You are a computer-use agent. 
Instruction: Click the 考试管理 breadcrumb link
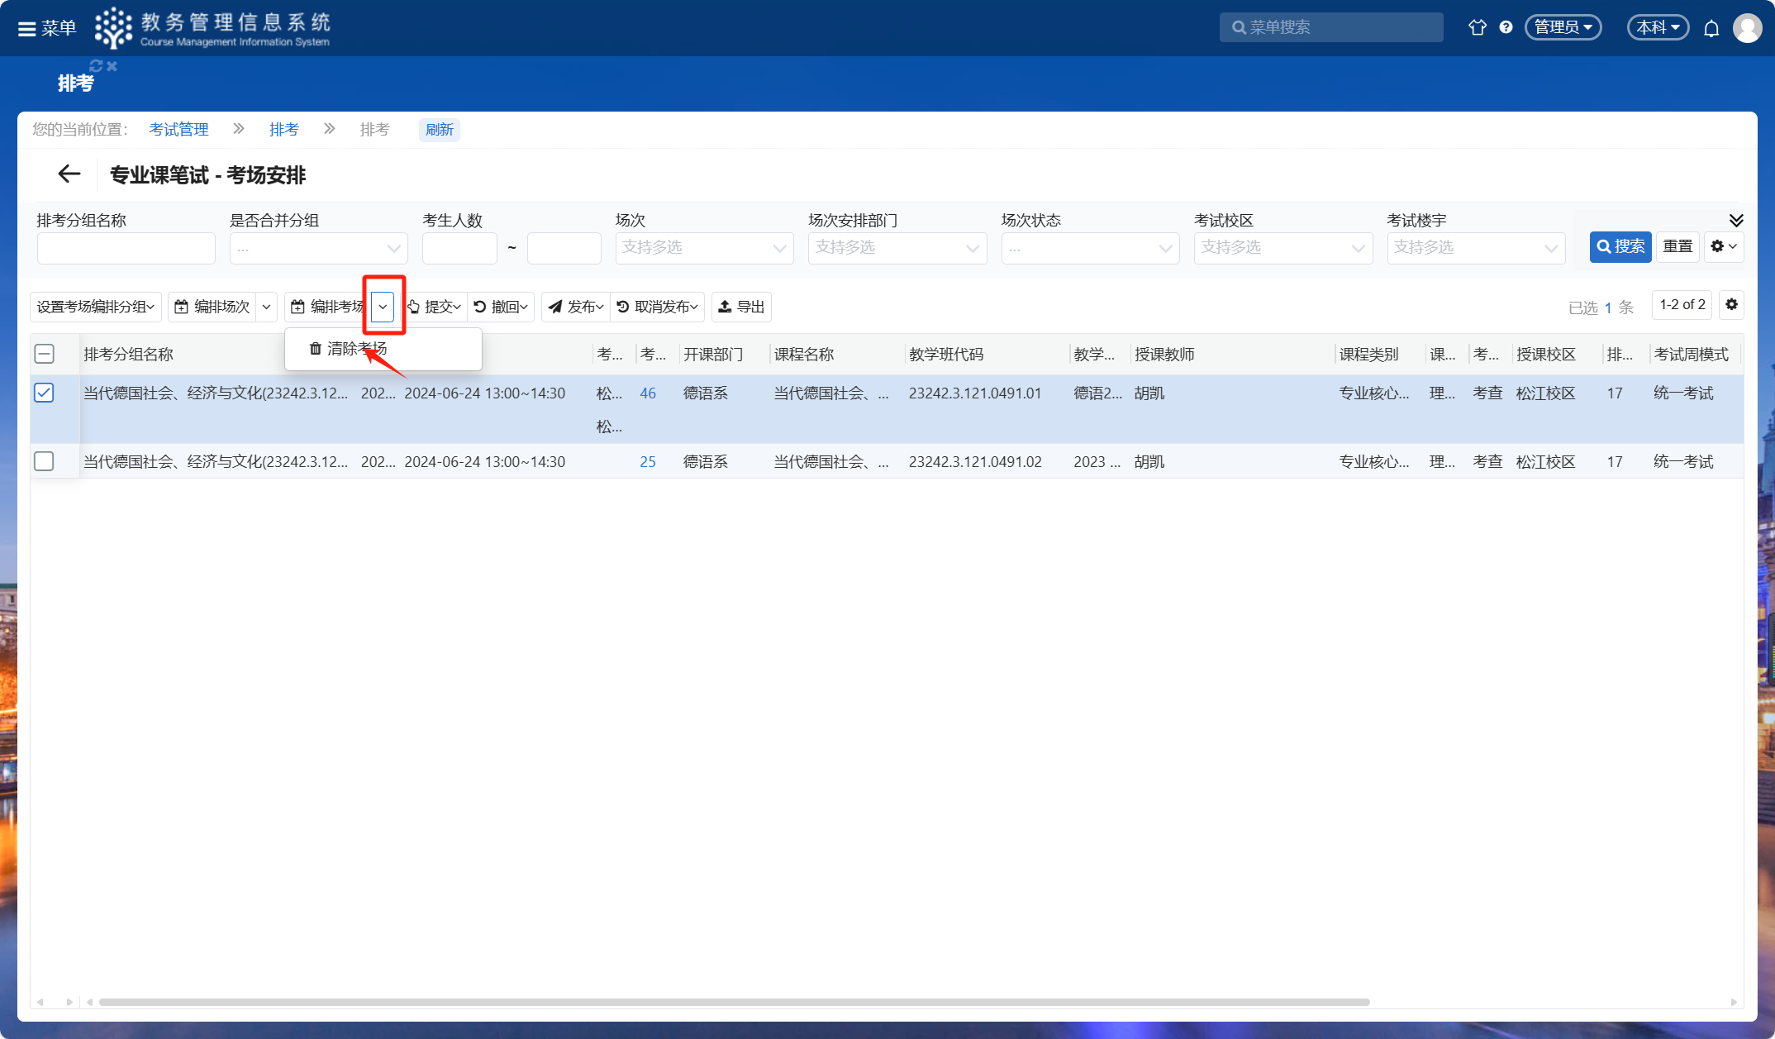178,130
